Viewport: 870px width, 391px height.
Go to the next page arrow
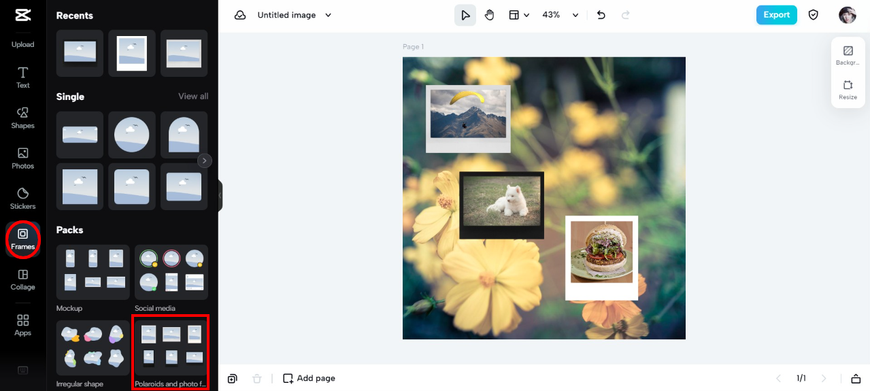824,378
